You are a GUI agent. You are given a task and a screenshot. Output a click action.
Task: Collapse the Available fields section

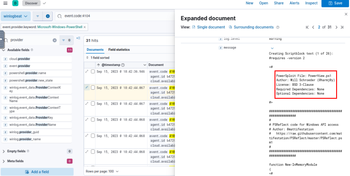point(4,50)
